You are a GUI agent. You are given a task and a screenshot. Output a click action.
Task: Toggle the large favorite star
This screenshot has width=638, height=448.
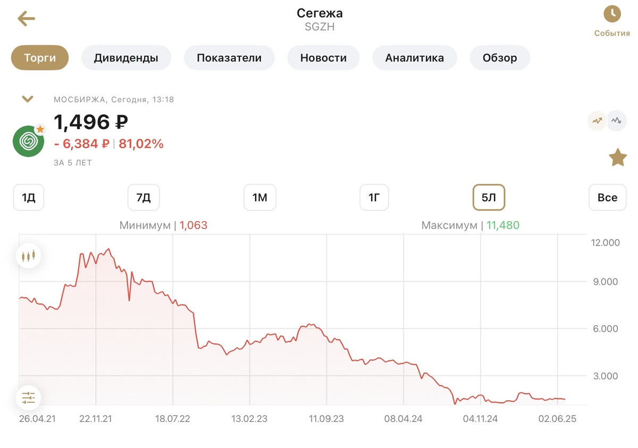617,158
